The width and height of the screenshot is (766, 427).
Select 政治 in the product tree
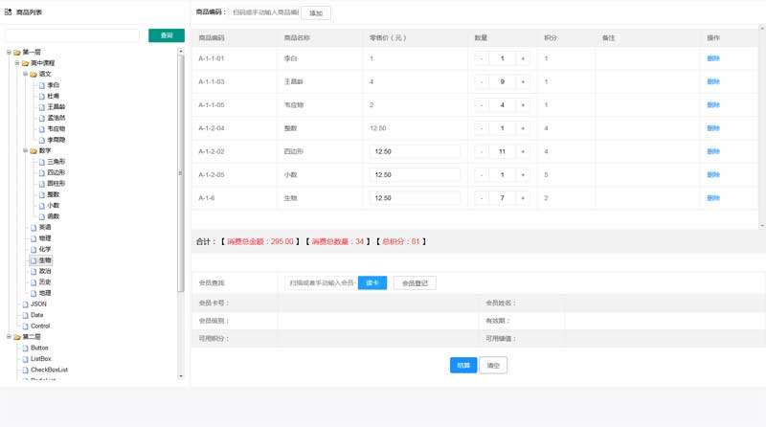coord(45,271)
